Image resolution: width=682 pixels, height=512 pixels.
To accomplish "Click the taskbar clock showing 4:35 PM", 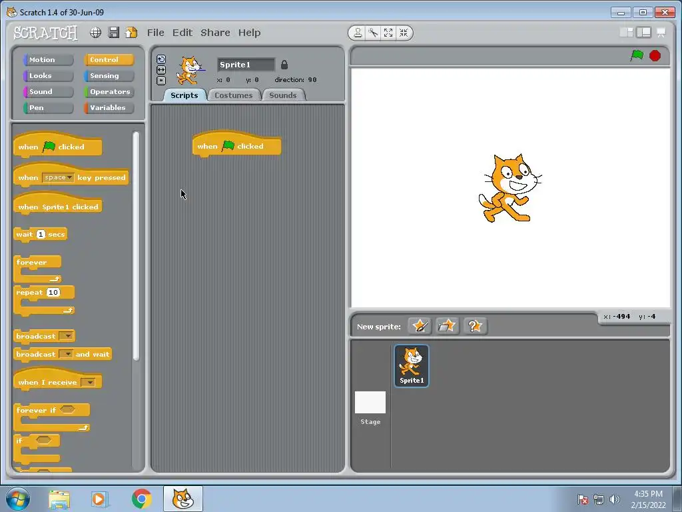I will (648, 499).
